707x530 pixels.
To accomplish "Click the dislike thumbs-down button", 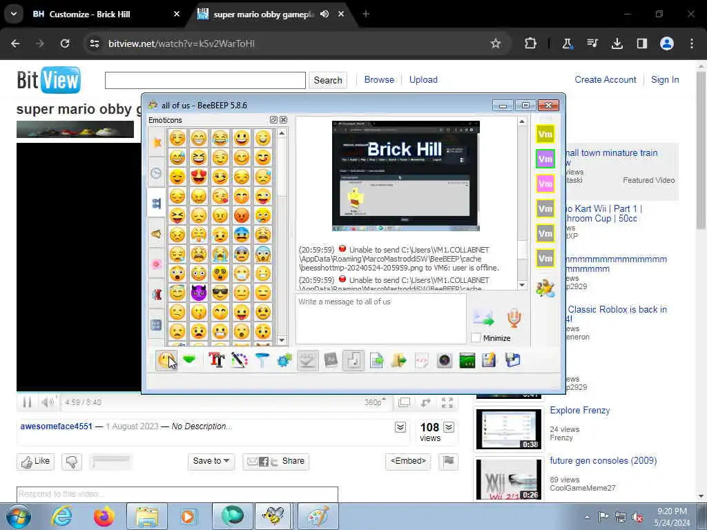I will click(x=72, y=462).
